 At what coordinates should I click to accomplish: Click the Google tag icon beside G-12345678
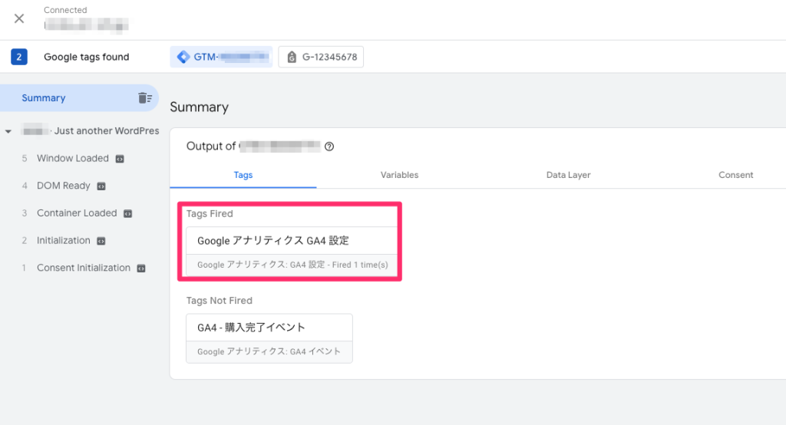291,57
